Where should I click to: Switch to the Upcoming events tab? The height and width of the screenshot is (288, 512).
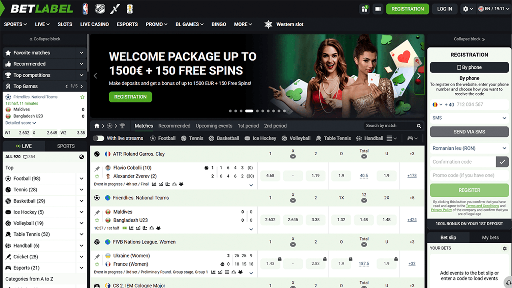(214, 126)
